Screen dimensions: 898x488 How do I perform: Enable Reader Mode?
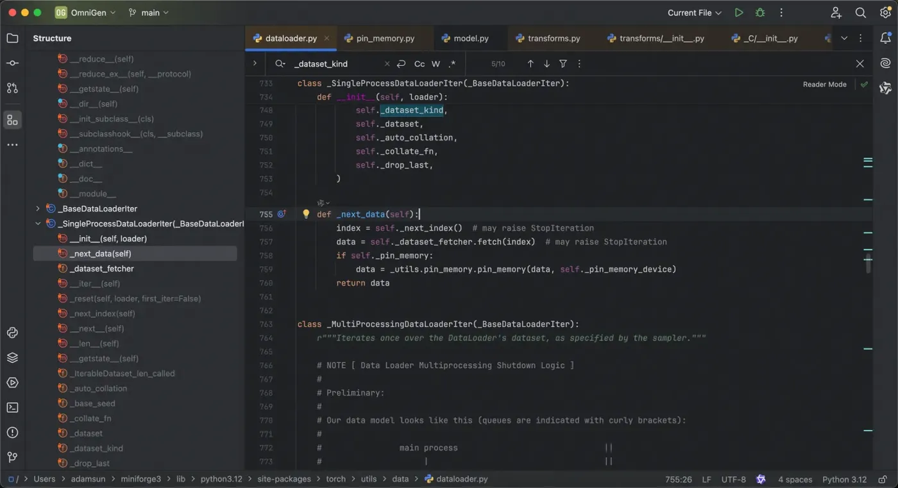(824, 85)
